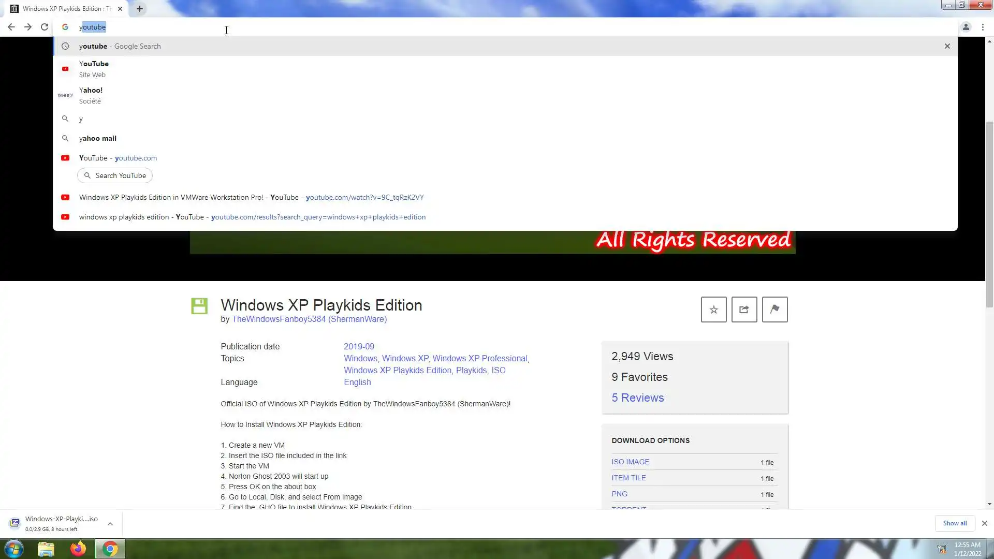Click Show all downloads button
994x559 pixels.
[954, 523]
